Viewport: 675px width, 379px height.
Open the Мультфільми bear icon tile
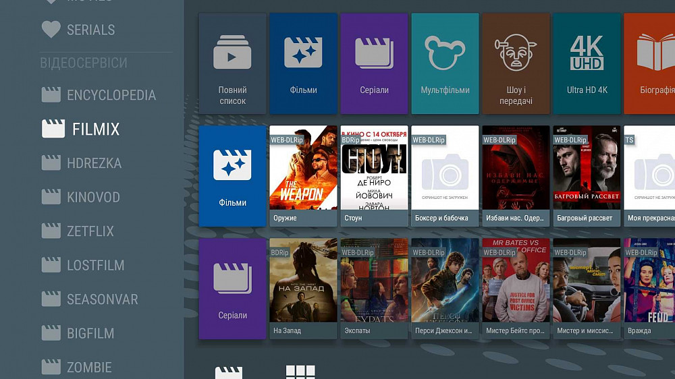coord(445,63)
